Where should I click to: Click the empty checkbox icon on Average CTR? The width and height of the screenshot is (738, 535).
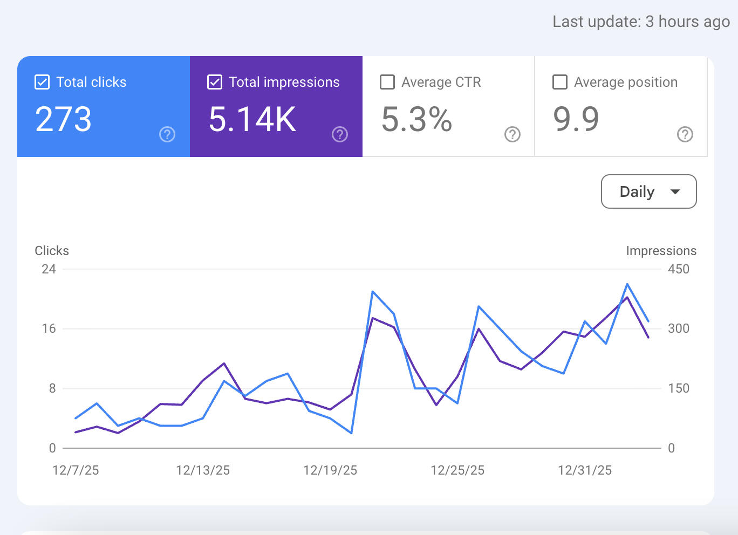[387, 82]
